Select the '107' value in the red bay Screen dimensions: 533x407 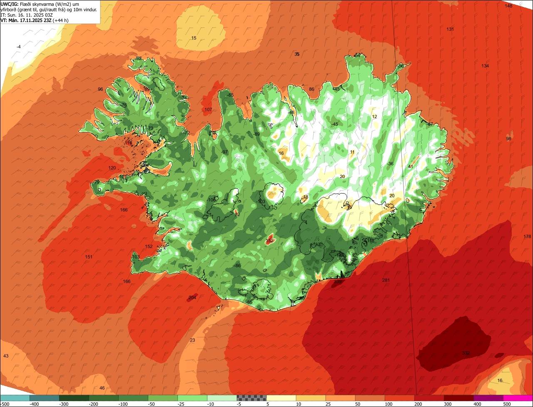(208, 109)
